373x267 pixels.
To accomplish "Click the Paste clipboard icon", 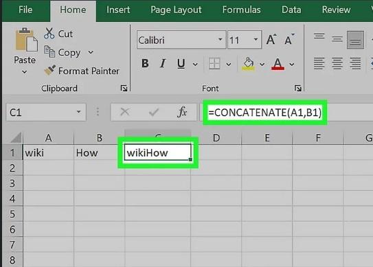I will coord(26,40).
